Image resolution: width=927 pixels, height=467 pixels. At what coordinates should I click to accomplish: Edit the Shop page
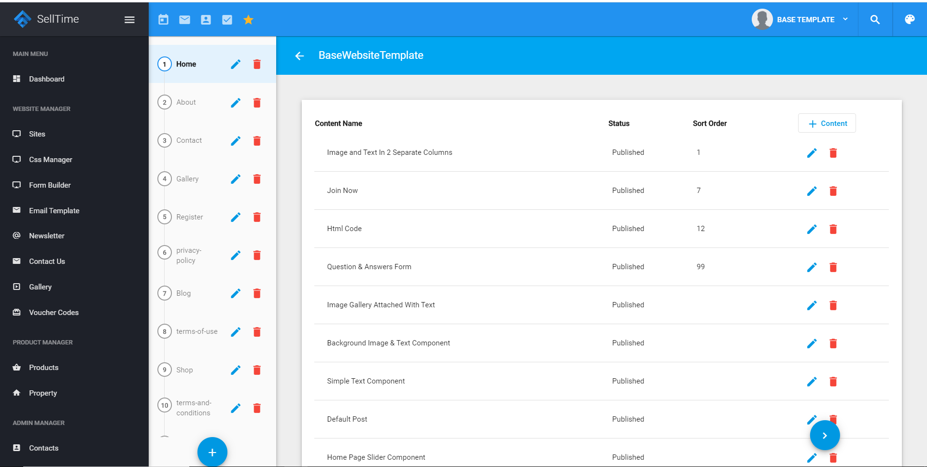point(236,370)
